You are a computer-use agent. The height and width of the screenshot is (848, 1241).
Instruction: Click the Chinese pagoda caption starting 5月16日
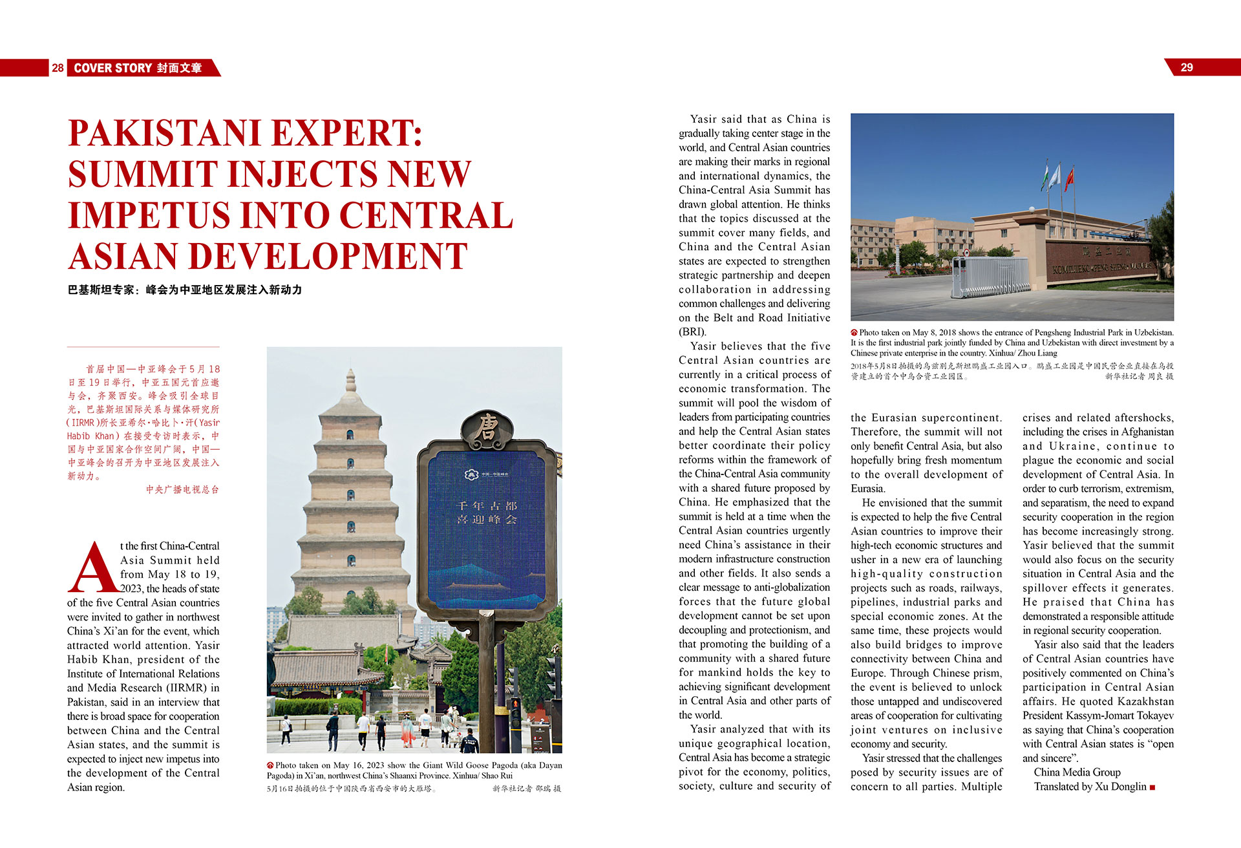coord(352,789)
